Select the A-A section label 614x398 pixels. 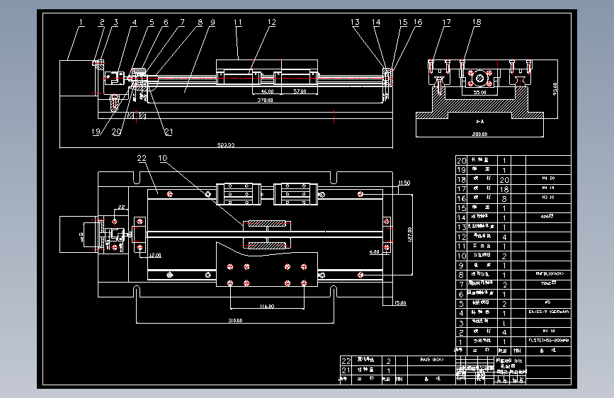coord(479,121)
